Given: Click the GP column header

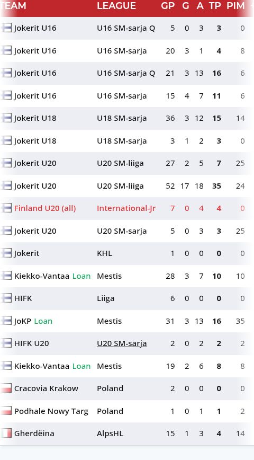Looking at the screenshot, I should point(168,6).
